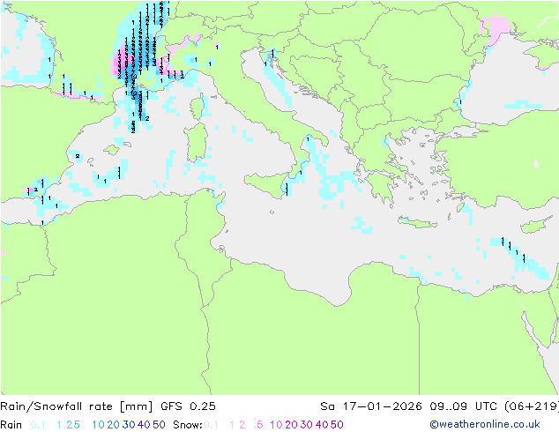Pick the Snow legend 50 value
Screen dimensions: 559x432
coord(338,425)
